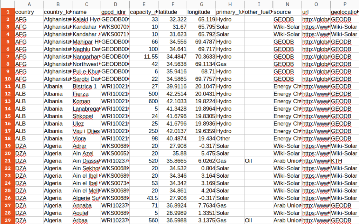This screenshot has height=224, width=359.
Task: Select column H header
Action: click(230, 4)
